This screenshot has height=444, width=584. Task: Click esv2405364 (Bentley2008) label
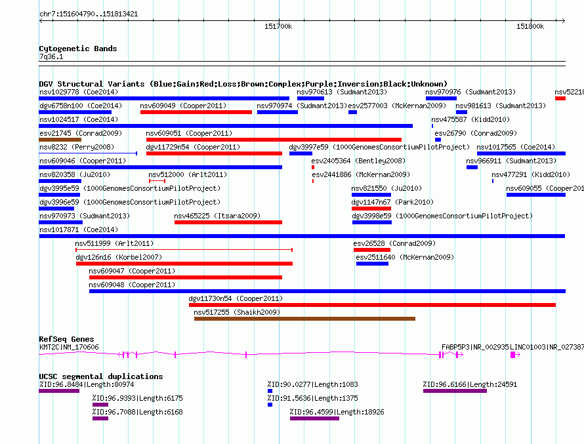pos(358,161)
